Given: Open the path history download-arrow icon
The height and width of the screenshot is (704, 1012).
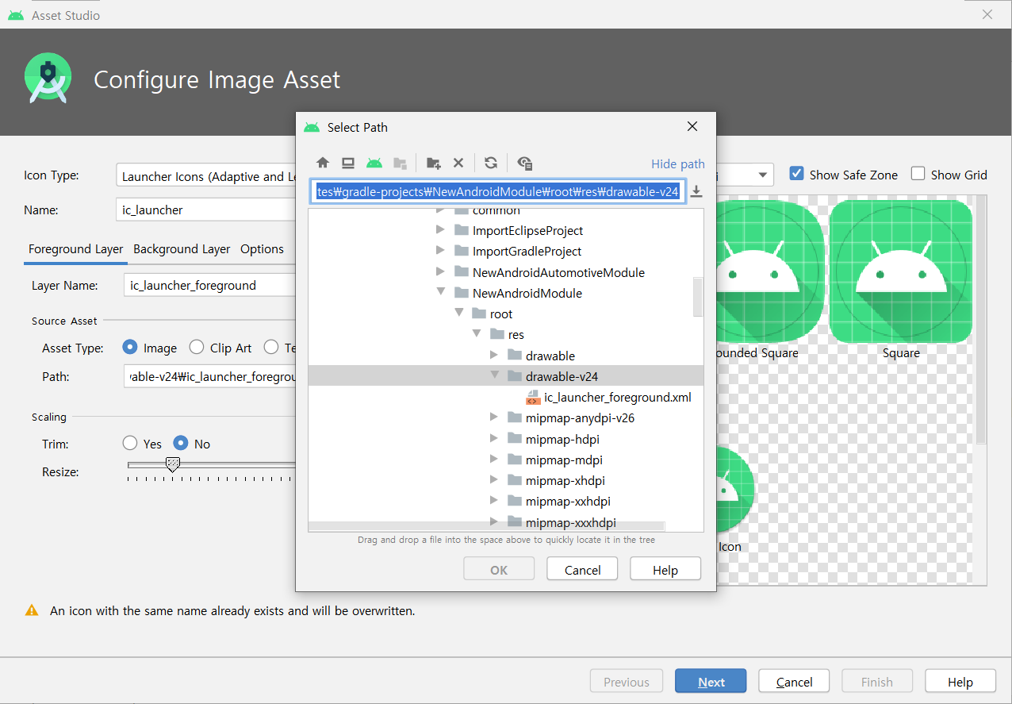Looking at the screenshot, I should 696,191.
